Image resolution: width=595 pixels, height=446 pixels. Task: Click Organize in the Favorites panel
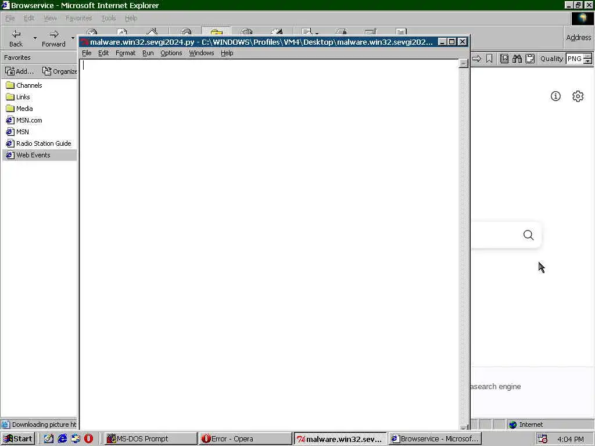tap(59, 71)
